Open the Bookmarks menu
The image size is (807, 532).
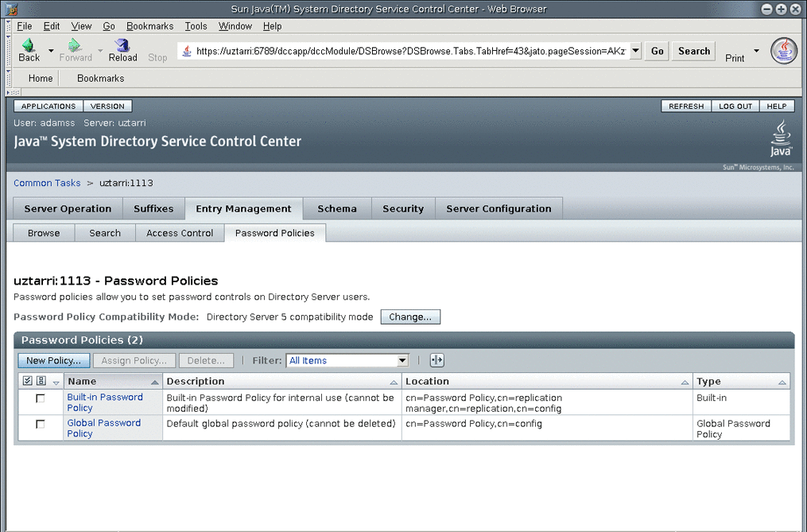click(x=149, y=25)
